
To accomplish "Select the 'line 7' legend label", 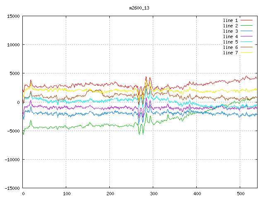I will [x=230, y=53].
